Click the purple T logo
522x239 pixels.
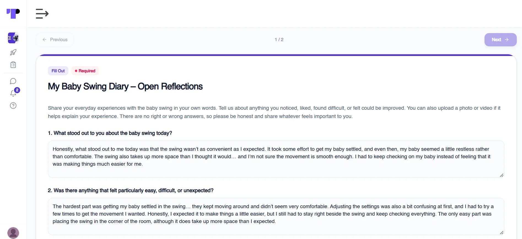[x=13, y=14]
